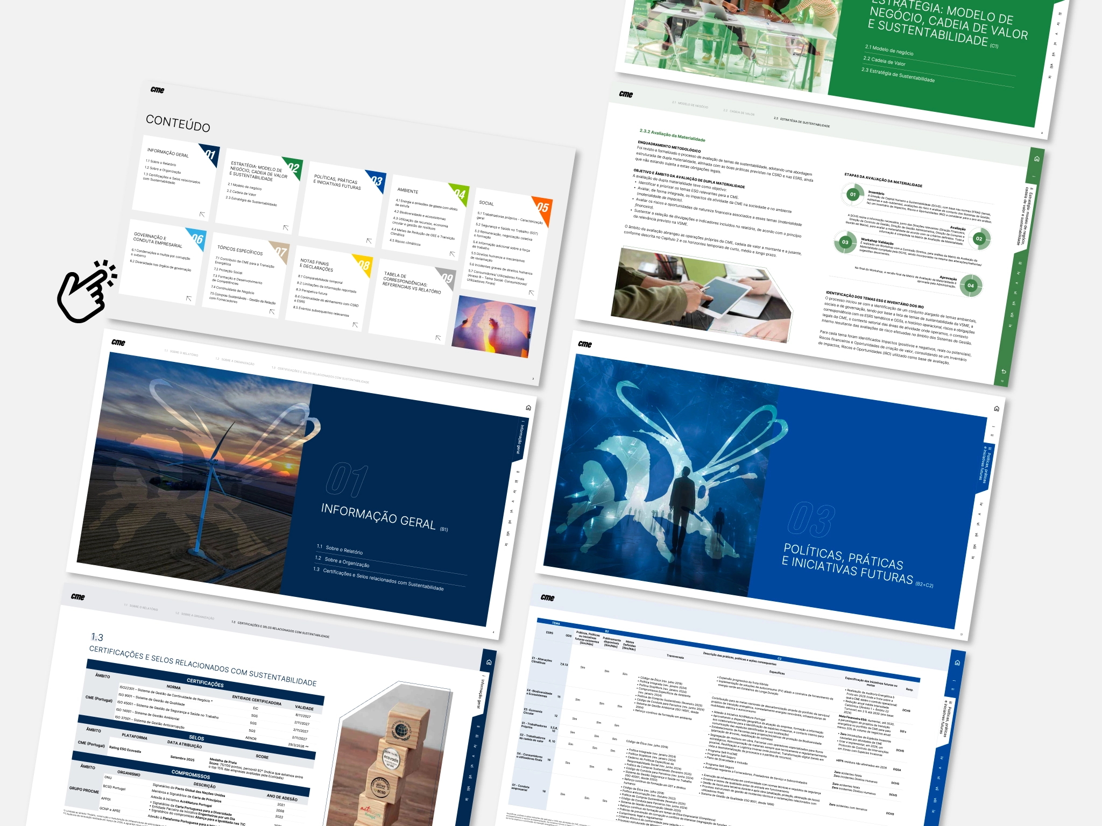This screenshot has width=1102, height=826.
Task: Click Compromissos table header on 1.3 page
Action: [190, 774]
